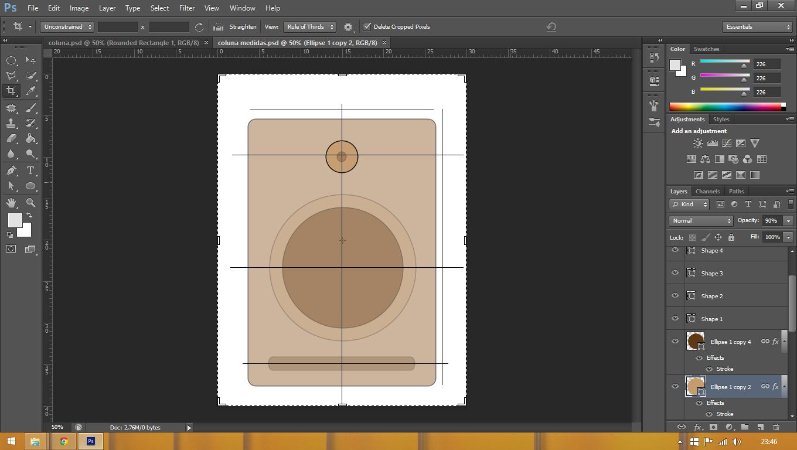Viewport: 797px width, 450px height.
Task: Hide the Shape 3 layer
Action: tap(675, 273)
